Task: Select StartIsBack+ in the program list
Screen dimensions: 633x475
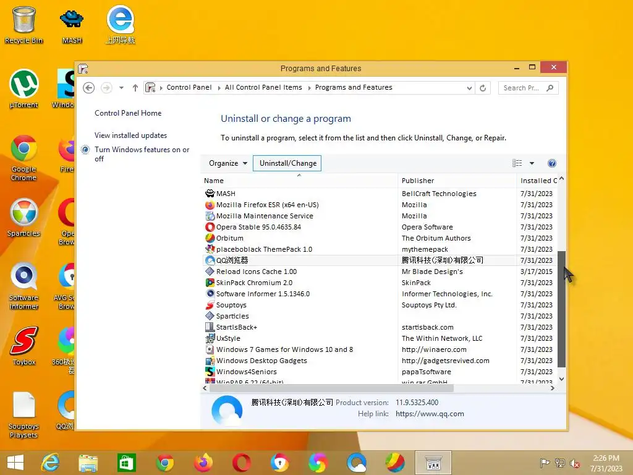Action: pyautogui.click(x=379, y=327)
